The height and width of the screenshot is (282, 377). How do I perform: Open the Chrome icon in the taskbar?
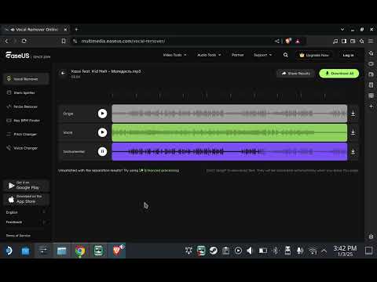coord(80,251)
